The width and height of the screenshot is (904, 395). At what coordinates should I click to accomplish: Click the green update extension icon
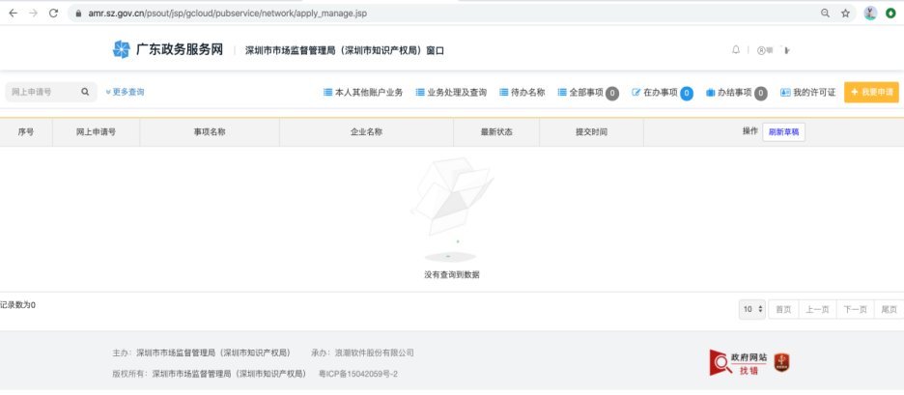pyautogui.click(x=891, y=14)
